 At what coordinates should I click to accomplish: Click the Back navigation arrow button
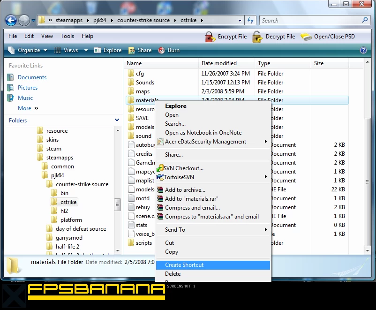11,21
